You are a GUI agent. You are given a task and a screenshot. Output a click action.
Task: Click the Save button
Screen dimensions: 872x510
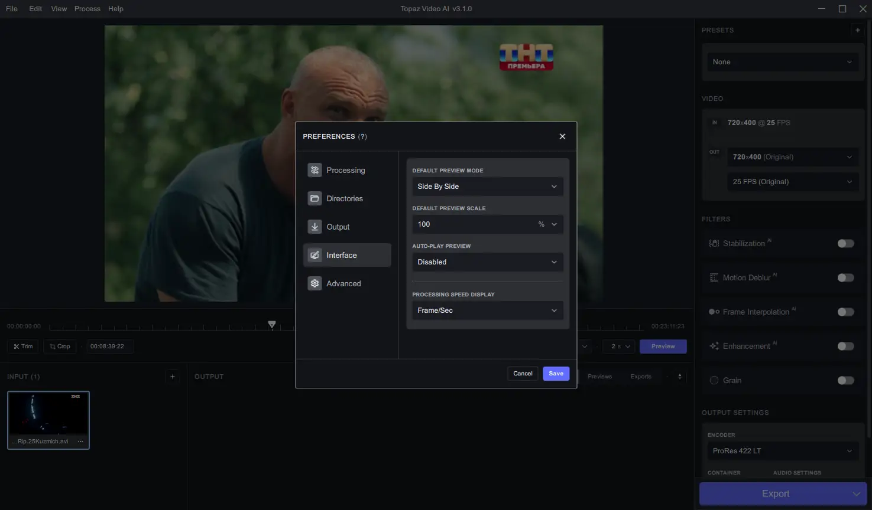click(x=556, y=374)
